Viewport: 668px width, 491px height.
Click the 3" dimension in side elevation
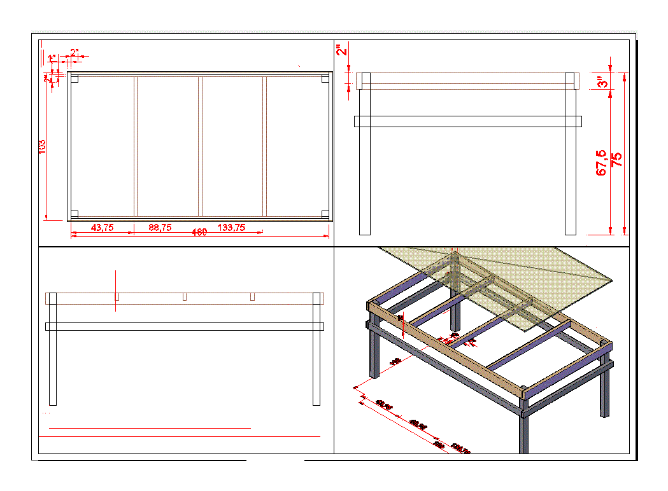pyautogui.click(x=602, y=82)
